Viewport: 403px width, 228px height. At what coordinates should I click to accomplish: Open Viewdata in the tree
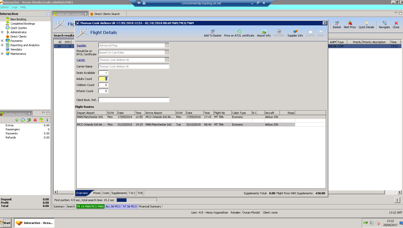tap(16, 49)
